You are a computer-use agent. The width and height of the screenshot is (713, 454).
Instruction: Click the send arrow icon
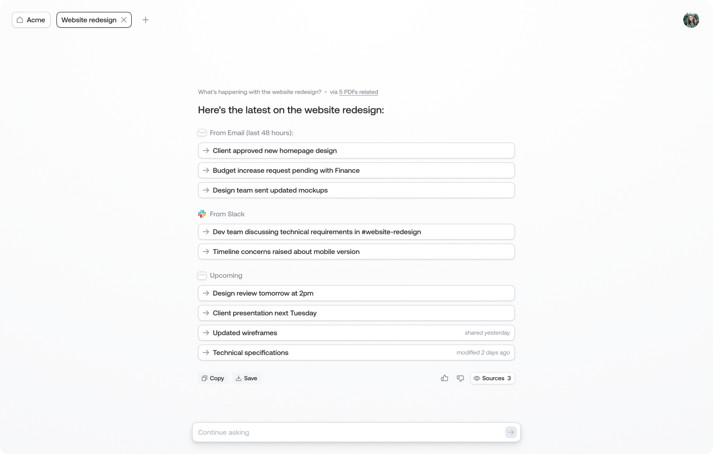[511, 432]
